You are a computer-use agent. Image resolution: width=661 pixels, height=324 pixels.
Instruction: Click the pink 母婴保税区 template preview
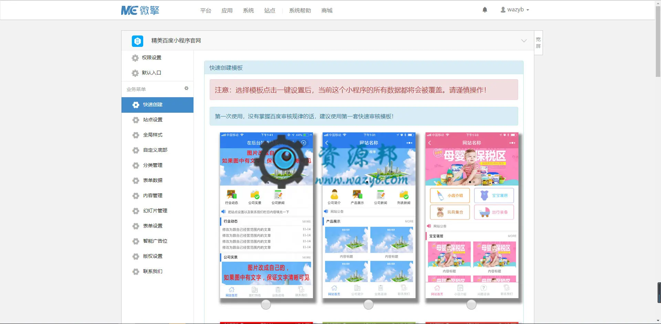coord(472,215)
